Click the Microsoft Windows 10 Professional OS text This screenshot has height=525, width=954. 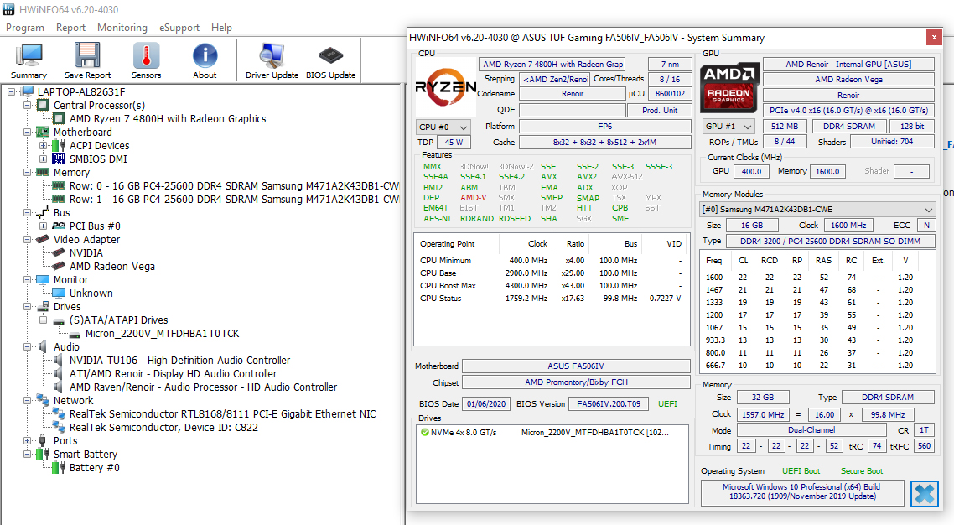(x=801, y=491)
